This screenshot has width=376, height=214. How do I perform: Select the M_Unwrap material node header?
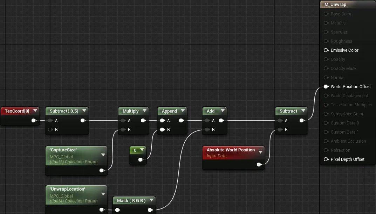coord(348,5)
